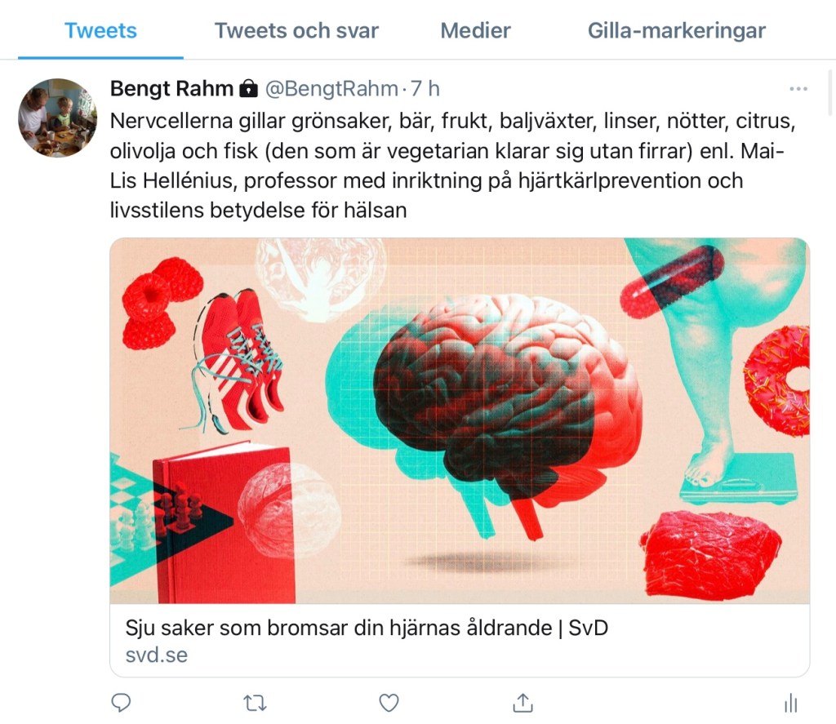
Task: Open article 'Sju saker som bromsar din hjärnas åldrande'
Action: [367, 628]
